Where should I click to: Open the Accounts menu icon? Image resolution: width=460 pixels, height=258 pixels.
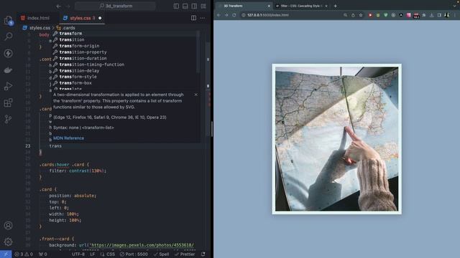[8, 225]
